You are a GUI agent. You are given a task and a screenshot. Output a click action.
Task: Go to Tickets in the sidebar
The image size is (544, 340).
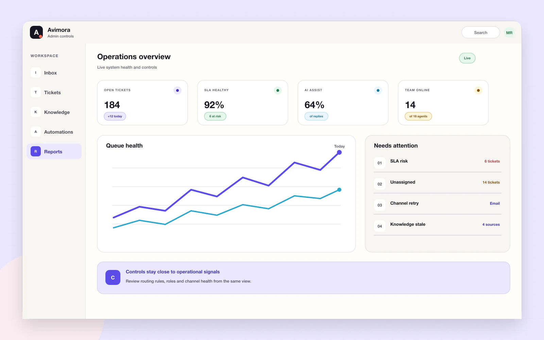pyautogui.click(x=54, y=92)
